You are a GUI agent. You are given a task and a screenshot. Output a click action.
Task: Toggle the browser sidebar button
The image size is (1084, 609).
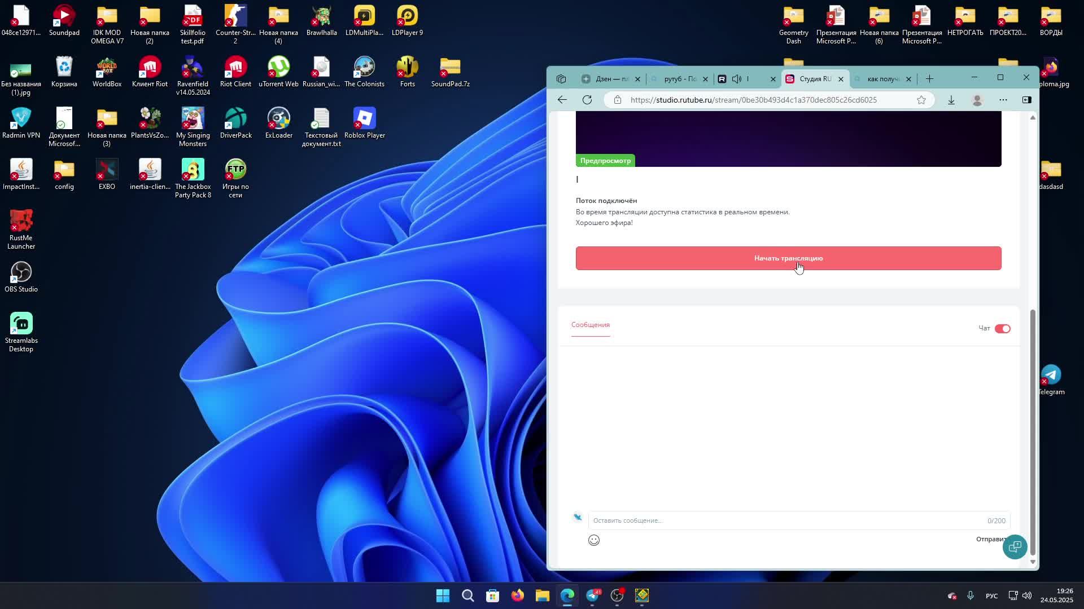(1027, 100)
